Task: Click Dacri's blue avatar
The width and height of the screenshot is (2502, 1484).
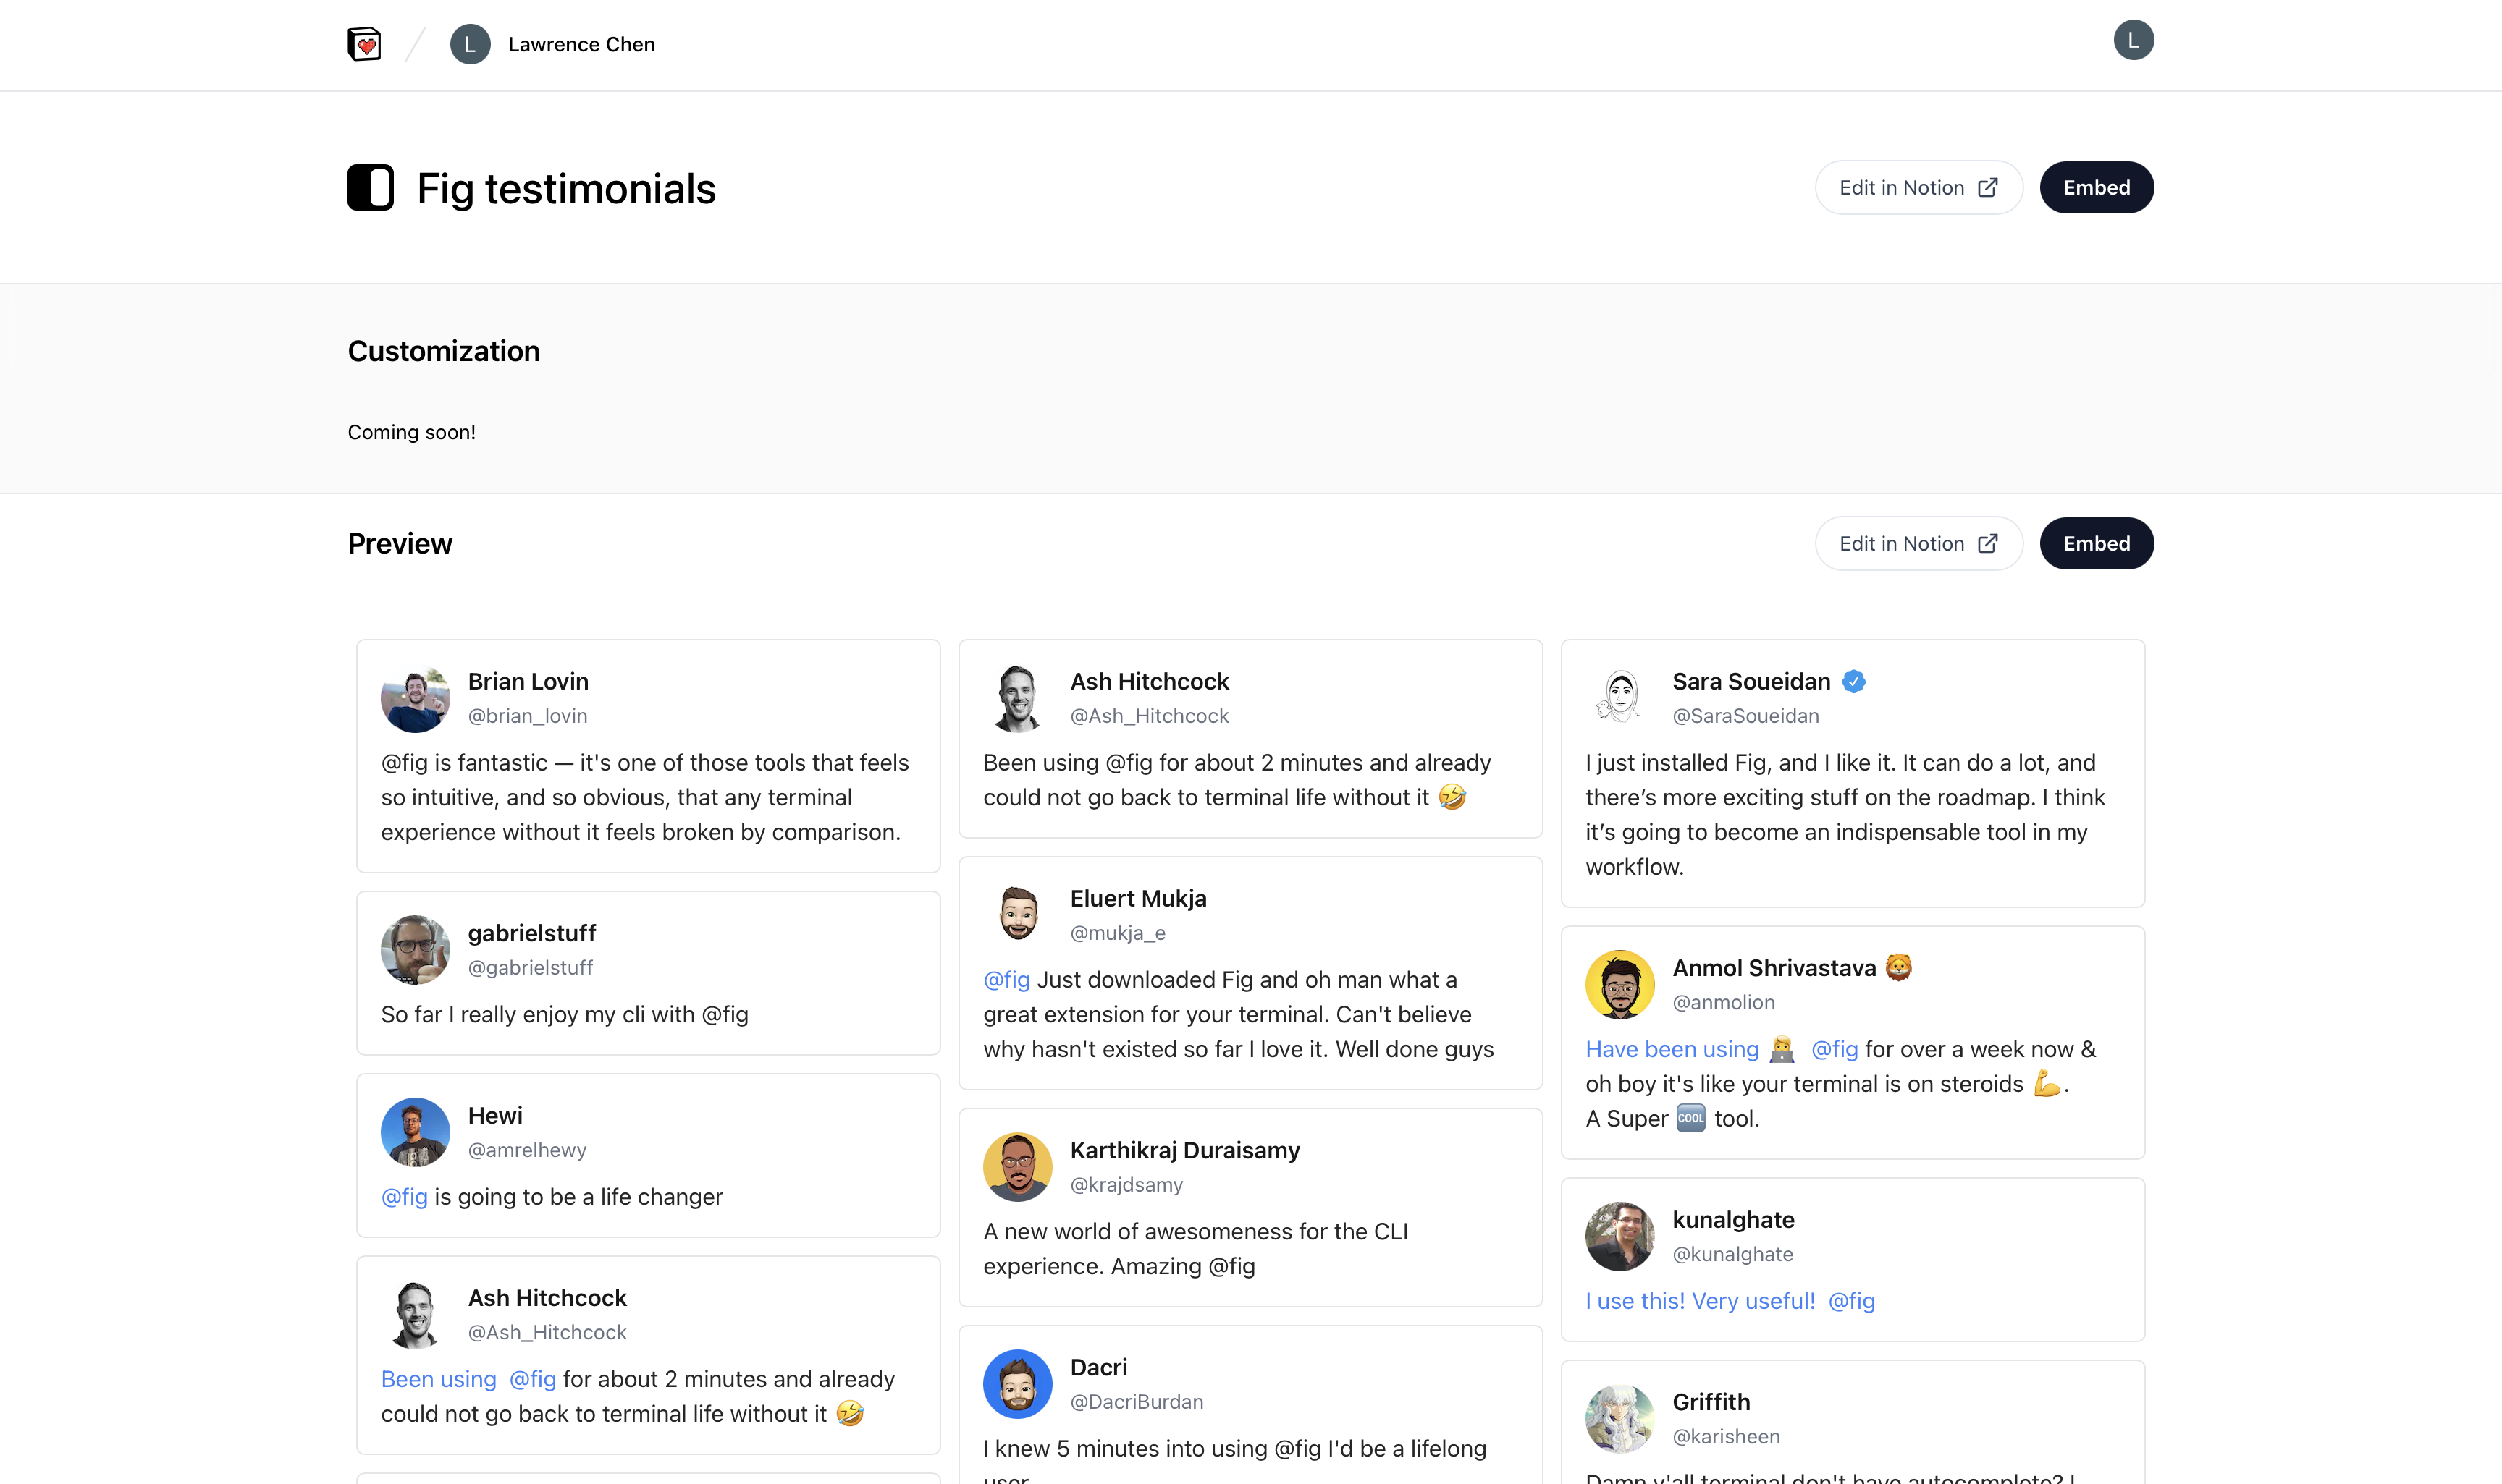Action: click(x=1017, y=1384)
